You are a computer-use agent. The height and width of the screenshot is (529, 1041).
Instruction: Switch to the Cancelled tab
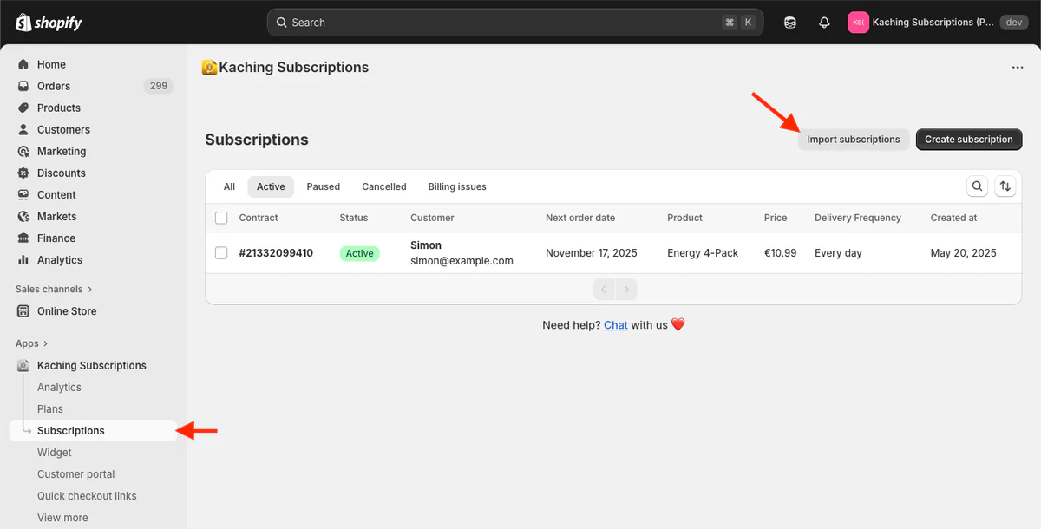click(384, 186)
